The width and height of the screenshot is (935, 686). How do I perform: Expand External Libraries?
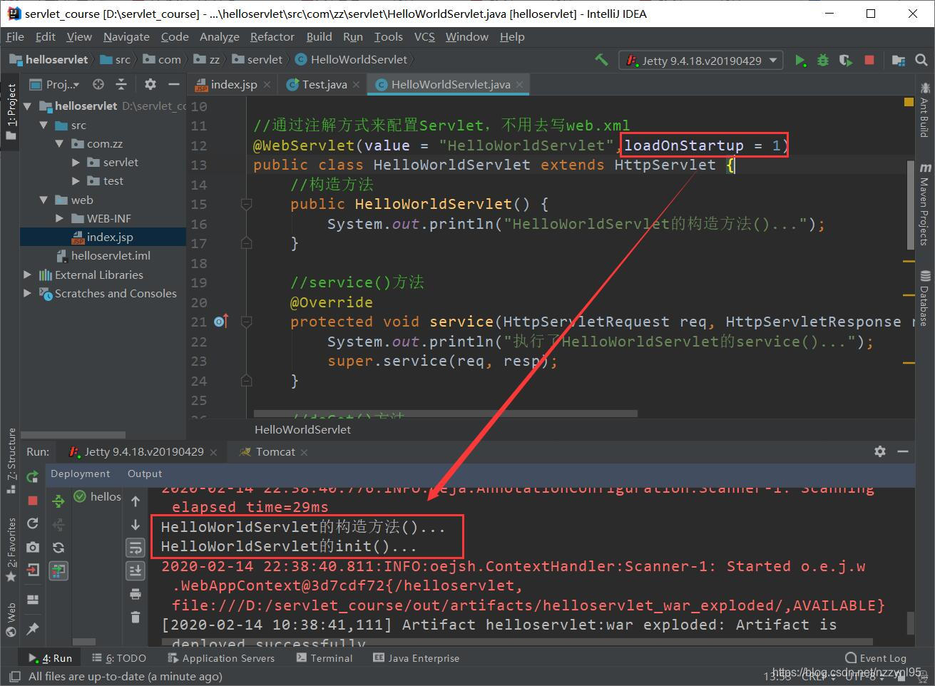[x=27, y=275]
